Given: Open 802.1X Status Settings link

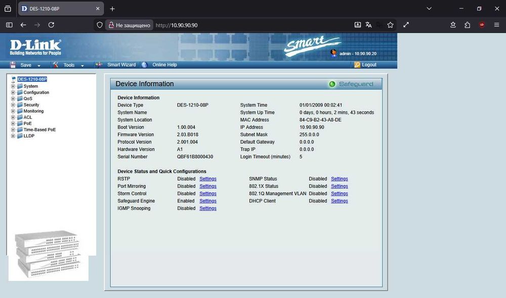Looking at the screenshot, I should [340, 186].
